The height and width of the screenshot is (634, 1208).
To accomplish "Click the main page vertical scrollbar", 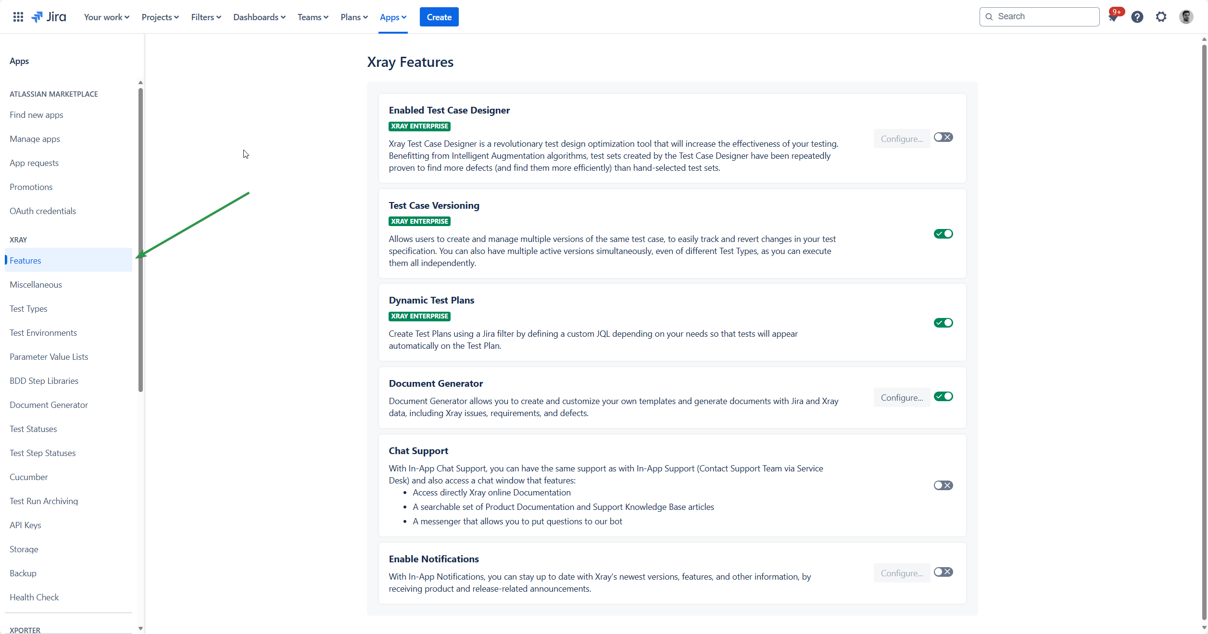I will click(1204, 332).
